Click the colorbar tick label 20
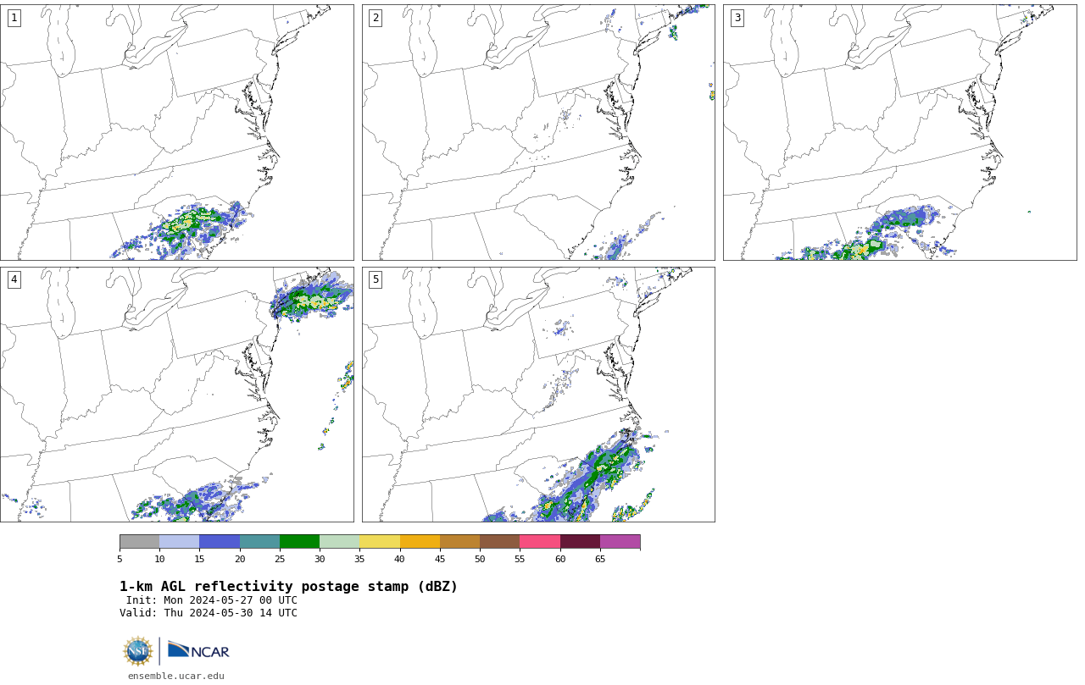Screen dimensions: 1085x685 tap(240, 559)
